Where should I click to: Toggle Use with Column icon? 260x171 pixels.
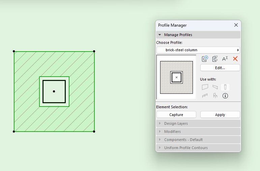pos(225,87)
